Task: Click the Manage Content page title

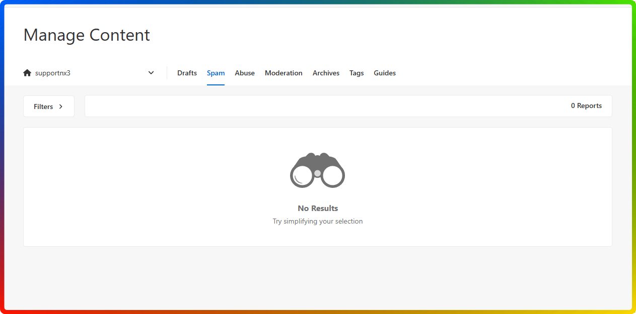Action: click(x=87, y=35)
